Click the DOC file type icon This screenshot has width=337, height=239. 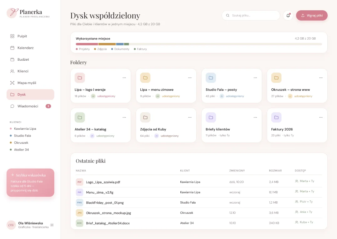pos(80,223)
